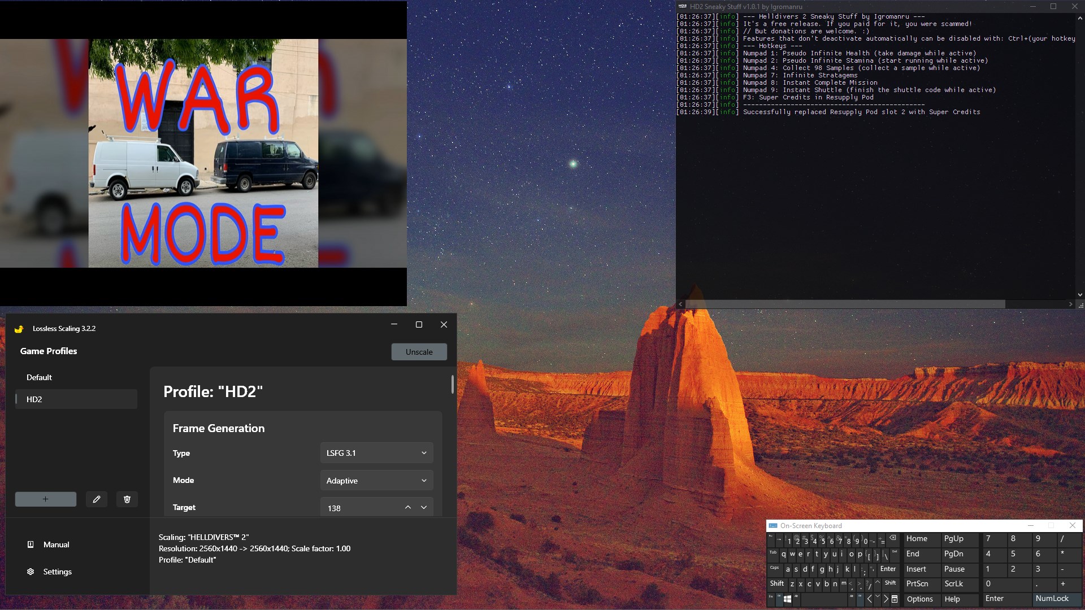Add a new game profile
Viewport: 1085px width, 610px height.
click(46, 499)
